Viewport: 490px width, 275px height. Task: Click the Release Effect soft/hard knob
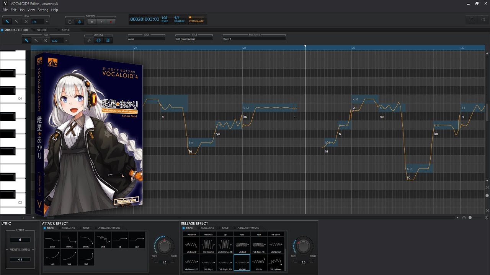pos(303,246)
